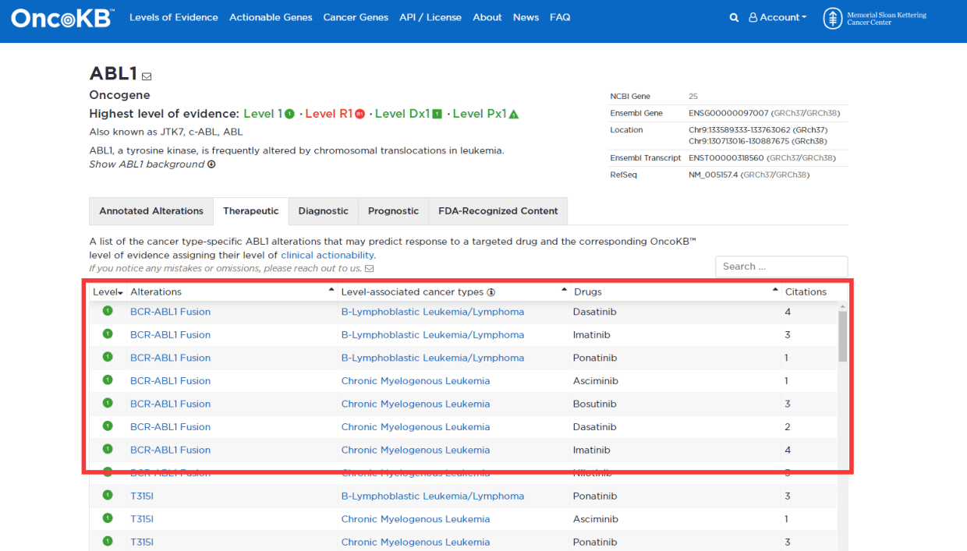Sort the table by the Level column
Viewport: 967px width, 551px height.
pos(108,292)
